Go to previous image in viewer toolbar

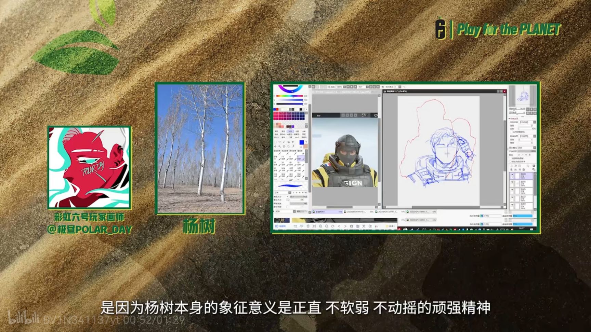[339, 226]
